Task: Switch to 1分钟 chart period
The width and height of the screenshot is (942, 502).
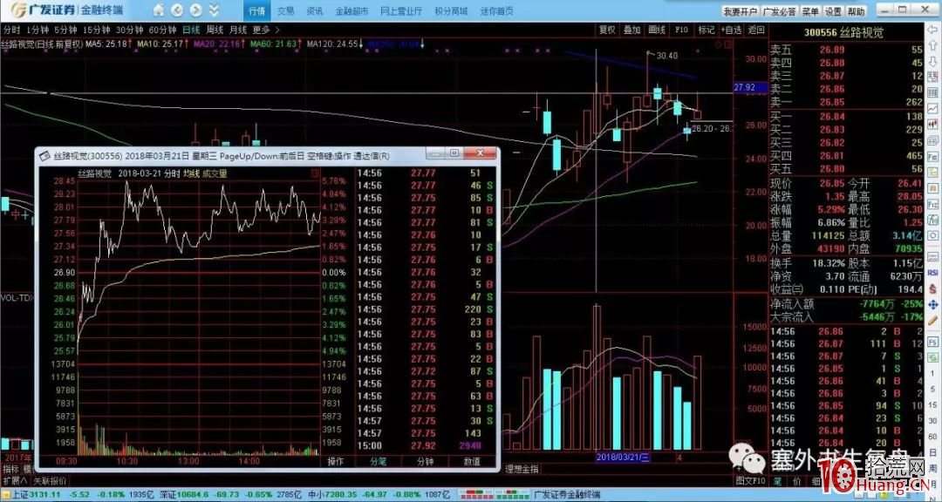Action: 36,30
